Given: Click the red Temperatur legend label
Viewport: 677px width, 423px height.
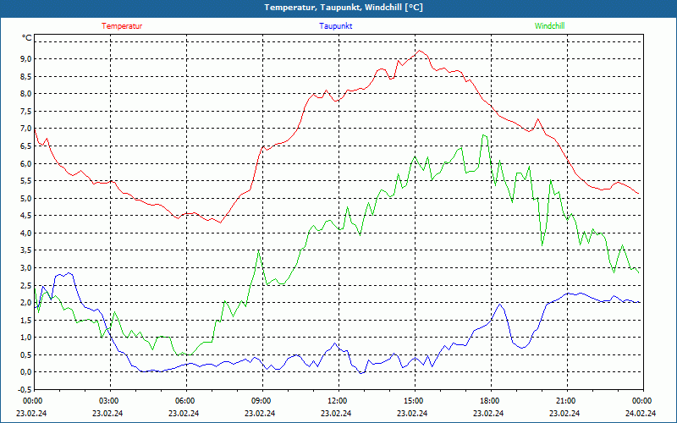Looking at the screenshot, I should (x=122, y=26).
